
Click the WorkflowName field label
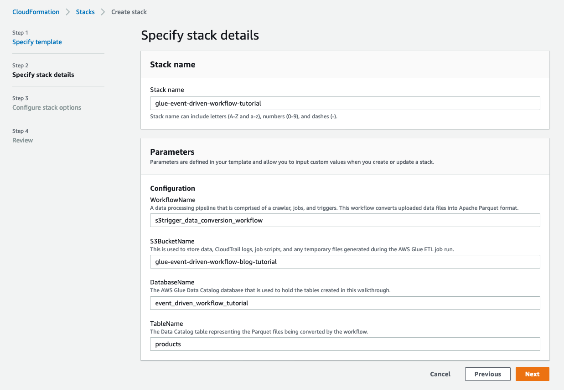point(172,200)
